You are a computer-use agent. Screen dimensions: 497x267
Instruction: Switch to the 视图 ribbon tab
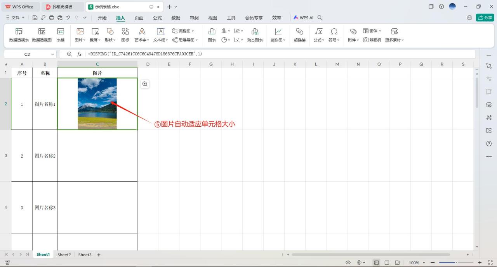click(213, 18)
